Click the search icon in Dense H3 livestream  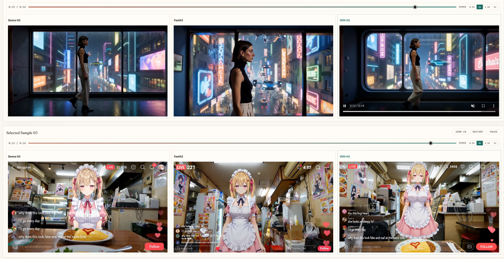coord(143,167)
